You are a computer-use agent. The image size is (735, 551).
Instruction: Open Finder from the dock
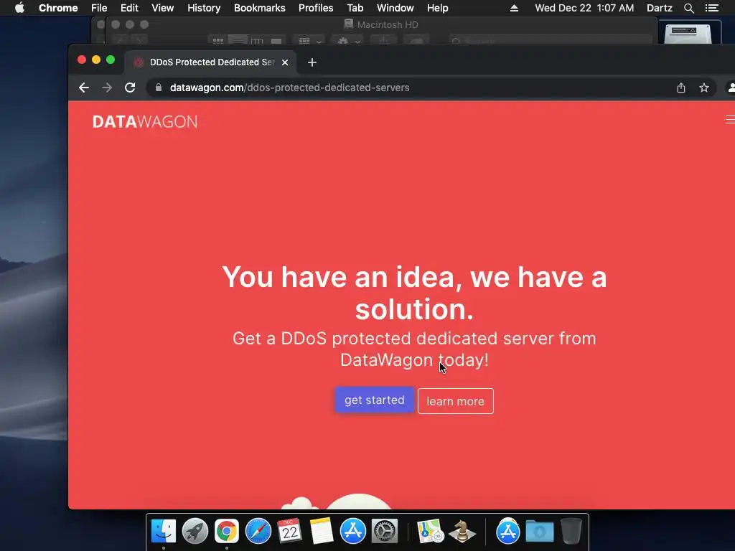164,532
